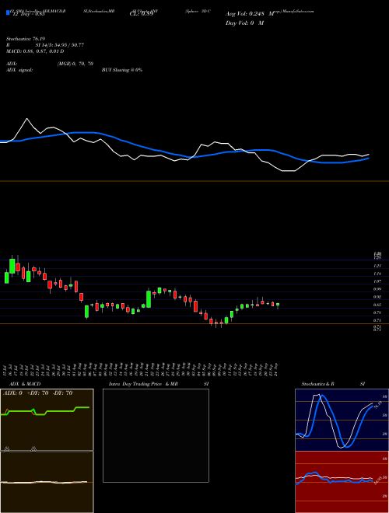Click the 'BUY Slowing @ 0%' signal text
Screen dimensions: 389x513
coord(122,70)
